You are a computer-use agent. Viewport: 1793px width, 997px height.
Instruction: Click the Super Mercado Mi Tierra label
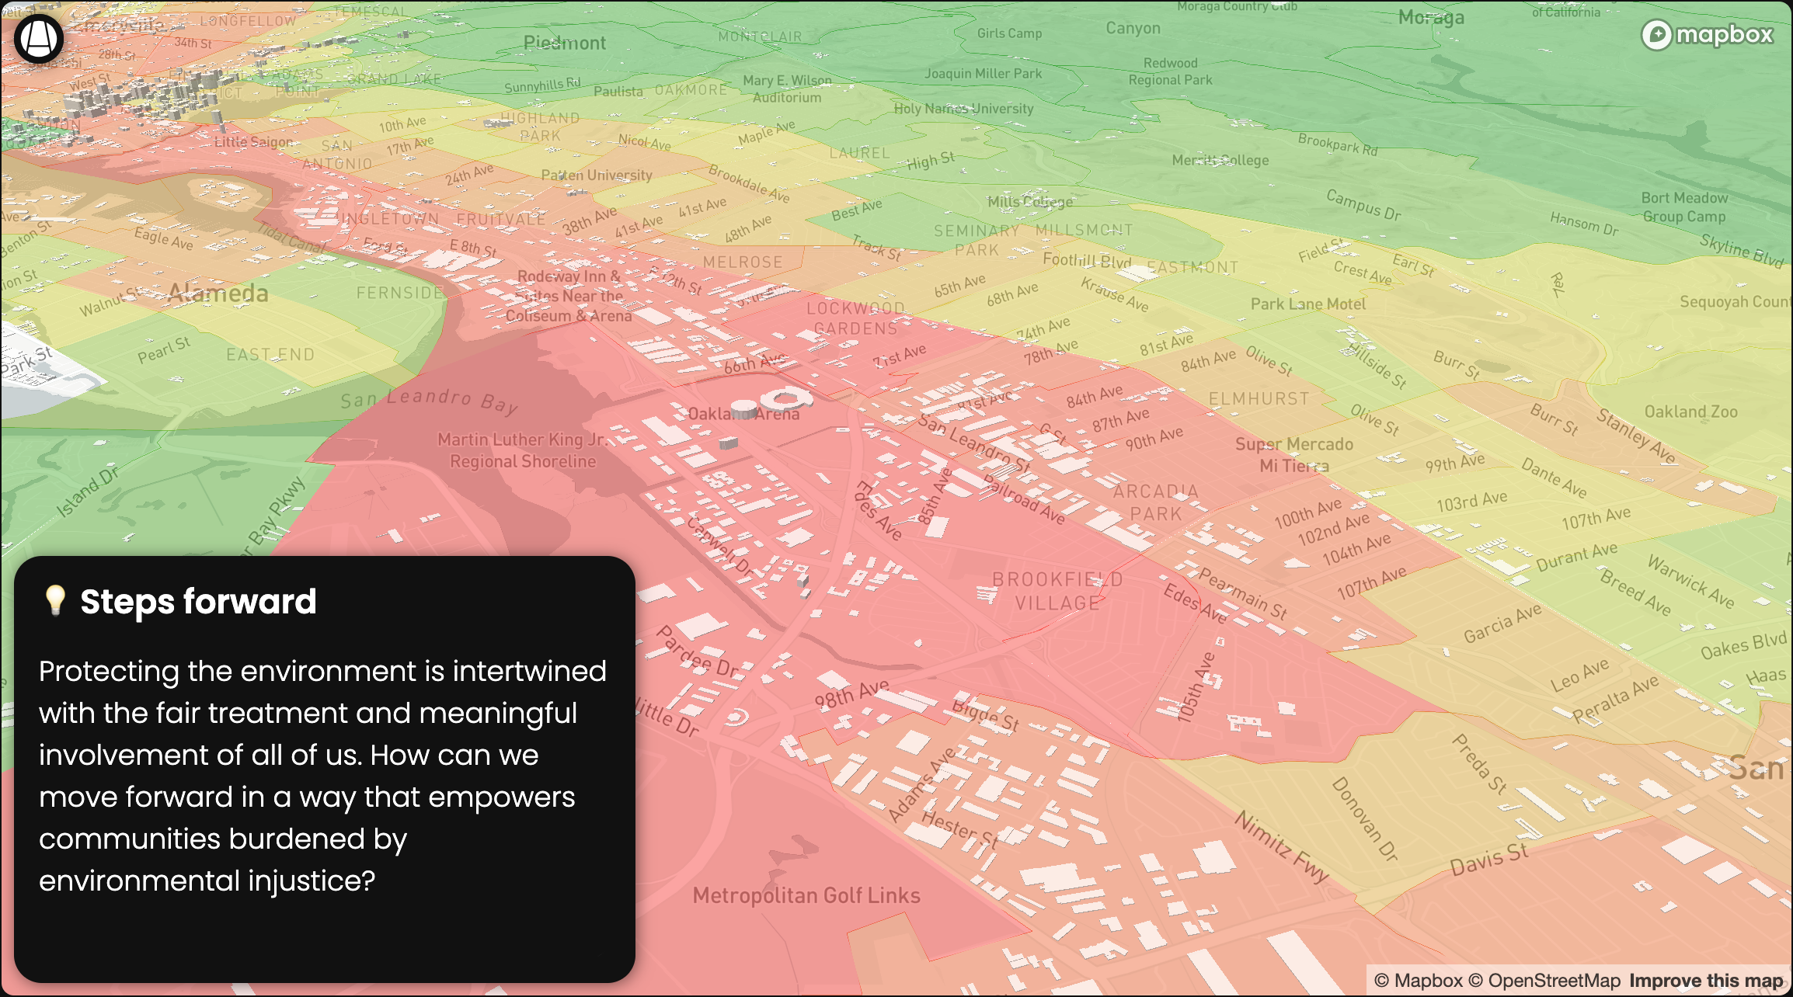(x=1294, y=454)
